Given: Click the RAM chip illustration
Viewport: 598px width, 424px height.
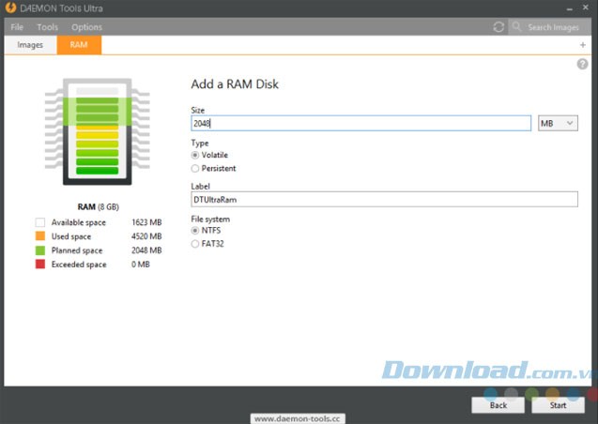Looking at the screenshot, I should tap(98, 131).
